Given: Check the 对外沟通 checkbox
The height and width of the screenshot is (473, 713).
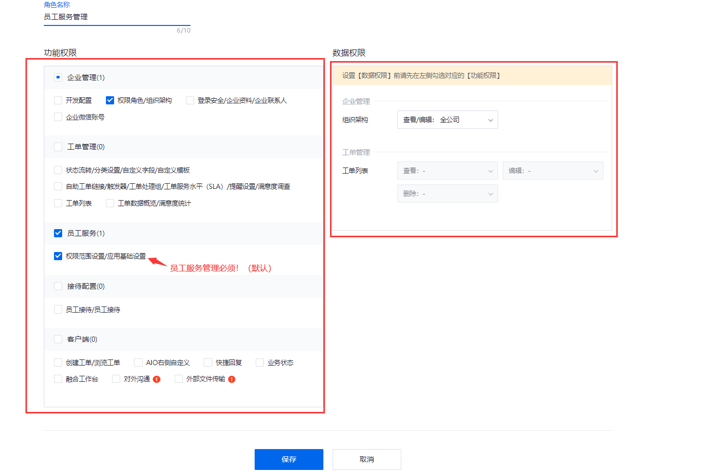Looking at the screenshot, I should coord(116,379).
